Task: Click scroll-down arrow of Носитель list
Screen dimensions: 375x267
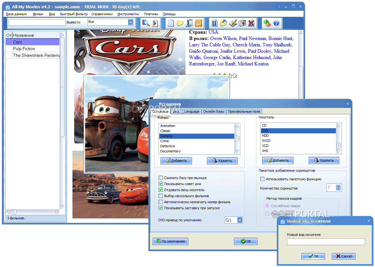Action: click(x=338, y=151)
